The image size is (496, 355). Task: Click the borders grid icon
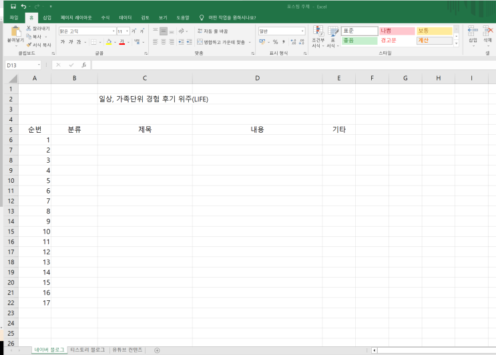(93, 42)
